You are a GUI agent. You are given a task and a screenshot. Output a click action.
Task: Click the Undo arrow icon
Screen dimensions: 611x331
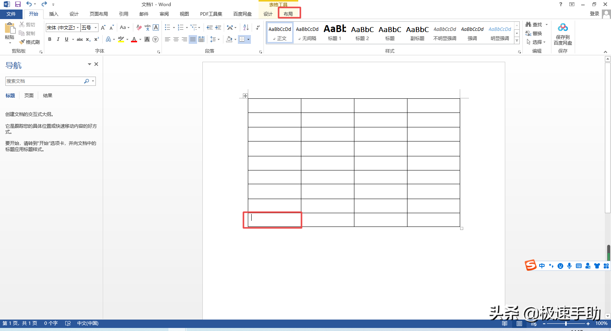pyautogui.click(x=29, y=4)
